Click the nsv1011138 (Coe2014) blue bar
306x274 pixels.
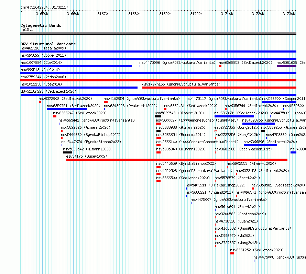click(x=79, y=88)
